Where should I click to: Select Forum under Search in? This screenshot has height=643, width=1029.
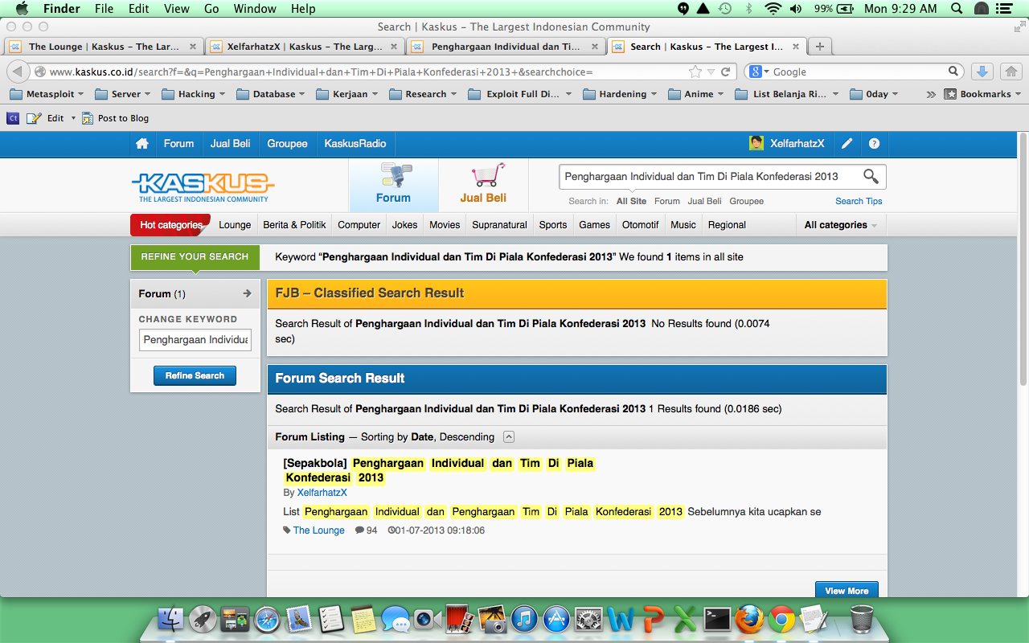coord(667,202)
